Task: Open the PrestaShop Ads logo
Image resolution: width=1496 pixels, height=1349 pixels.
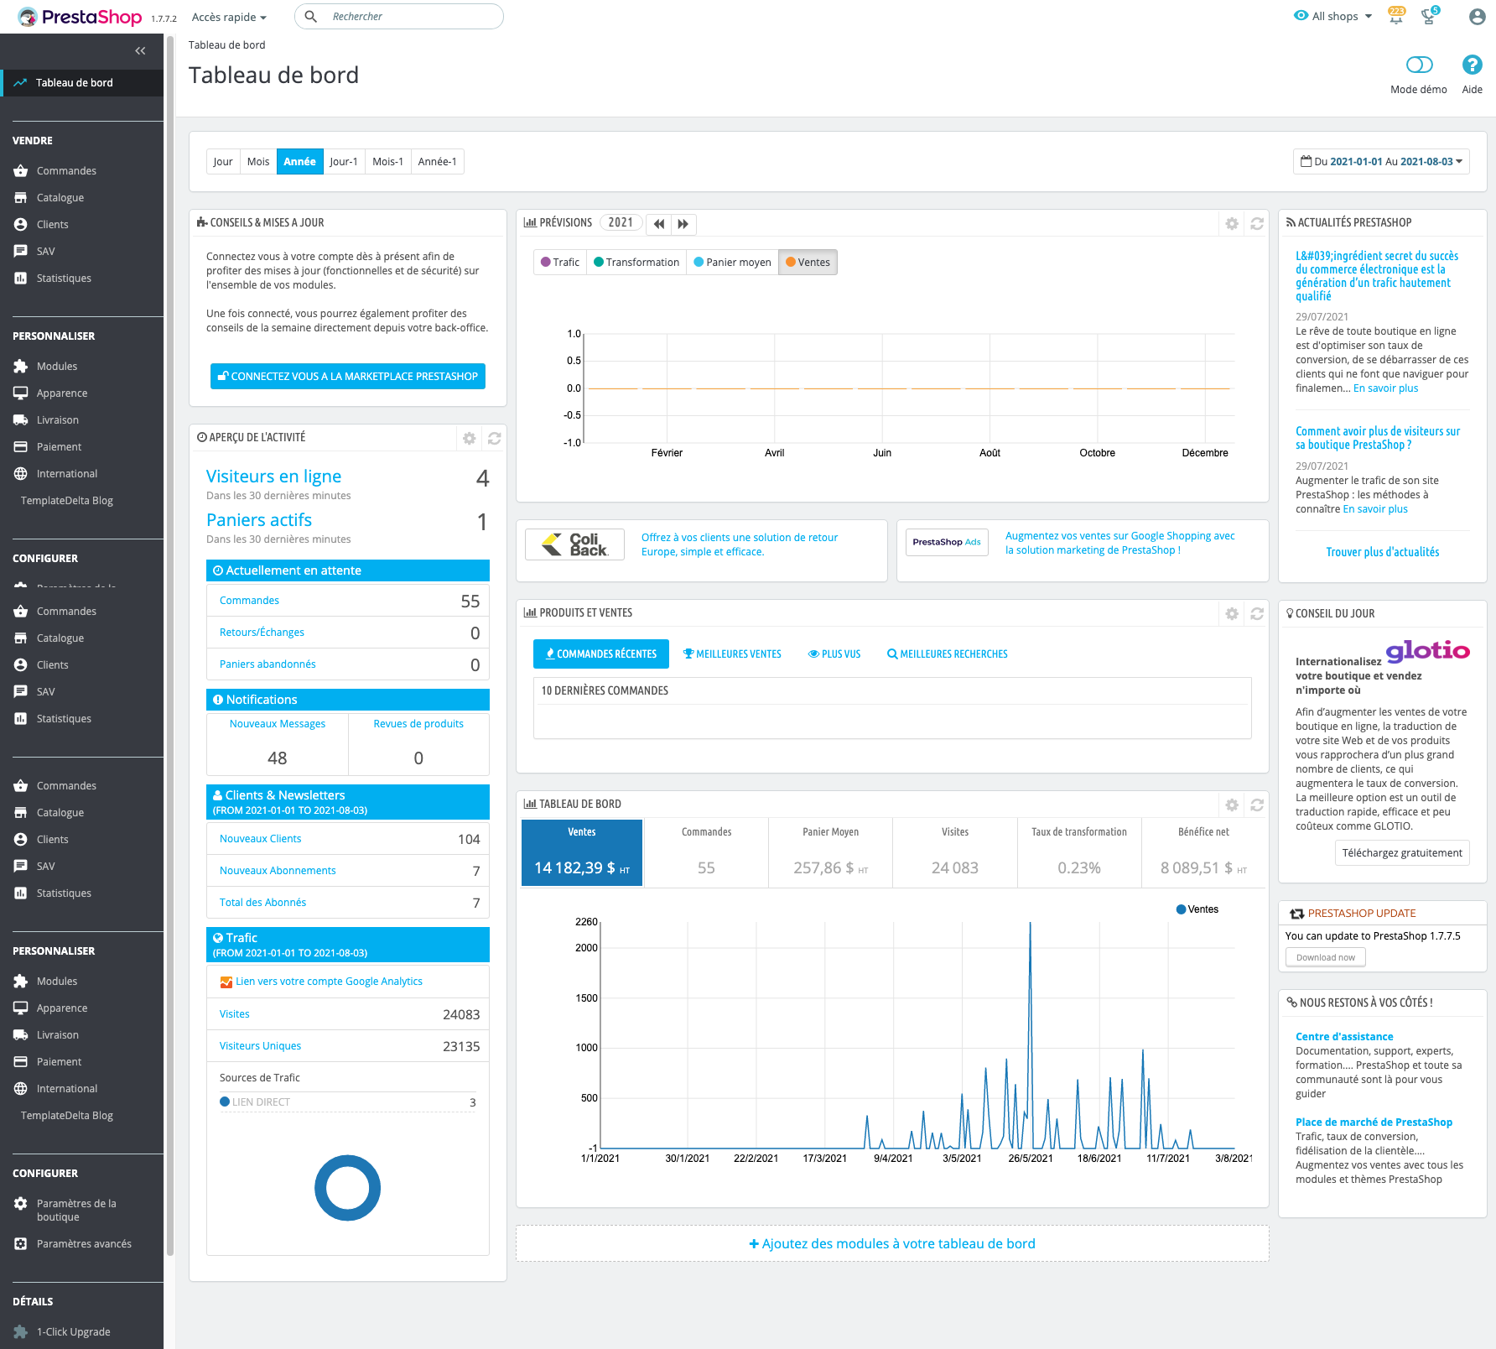Action: pyautogui.click(x=947, y=542)
